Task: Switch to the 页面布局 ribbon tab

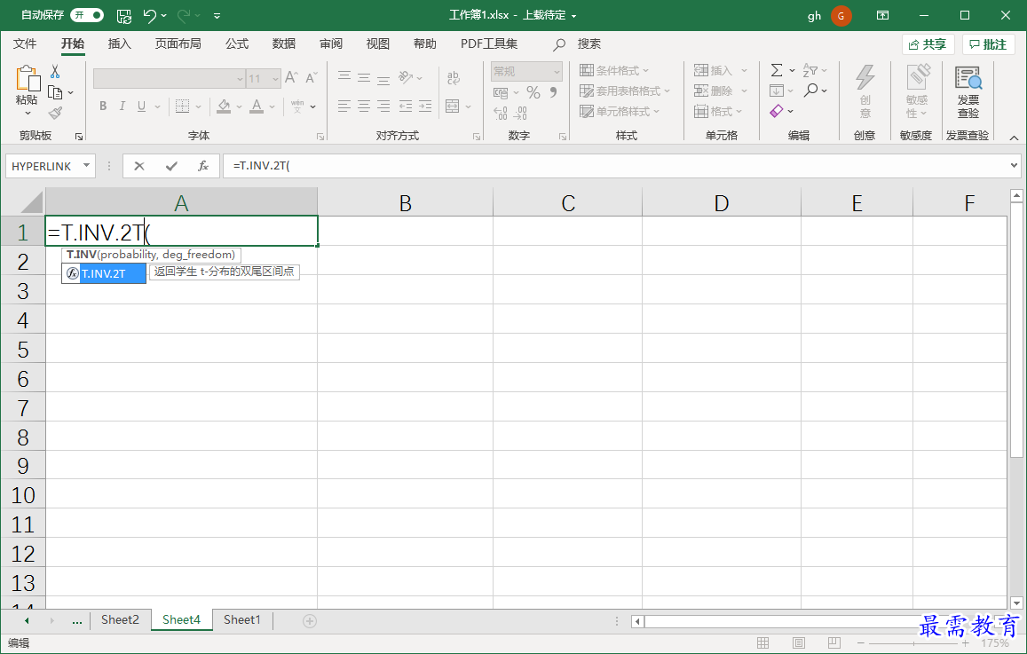Action: [178, 43]
